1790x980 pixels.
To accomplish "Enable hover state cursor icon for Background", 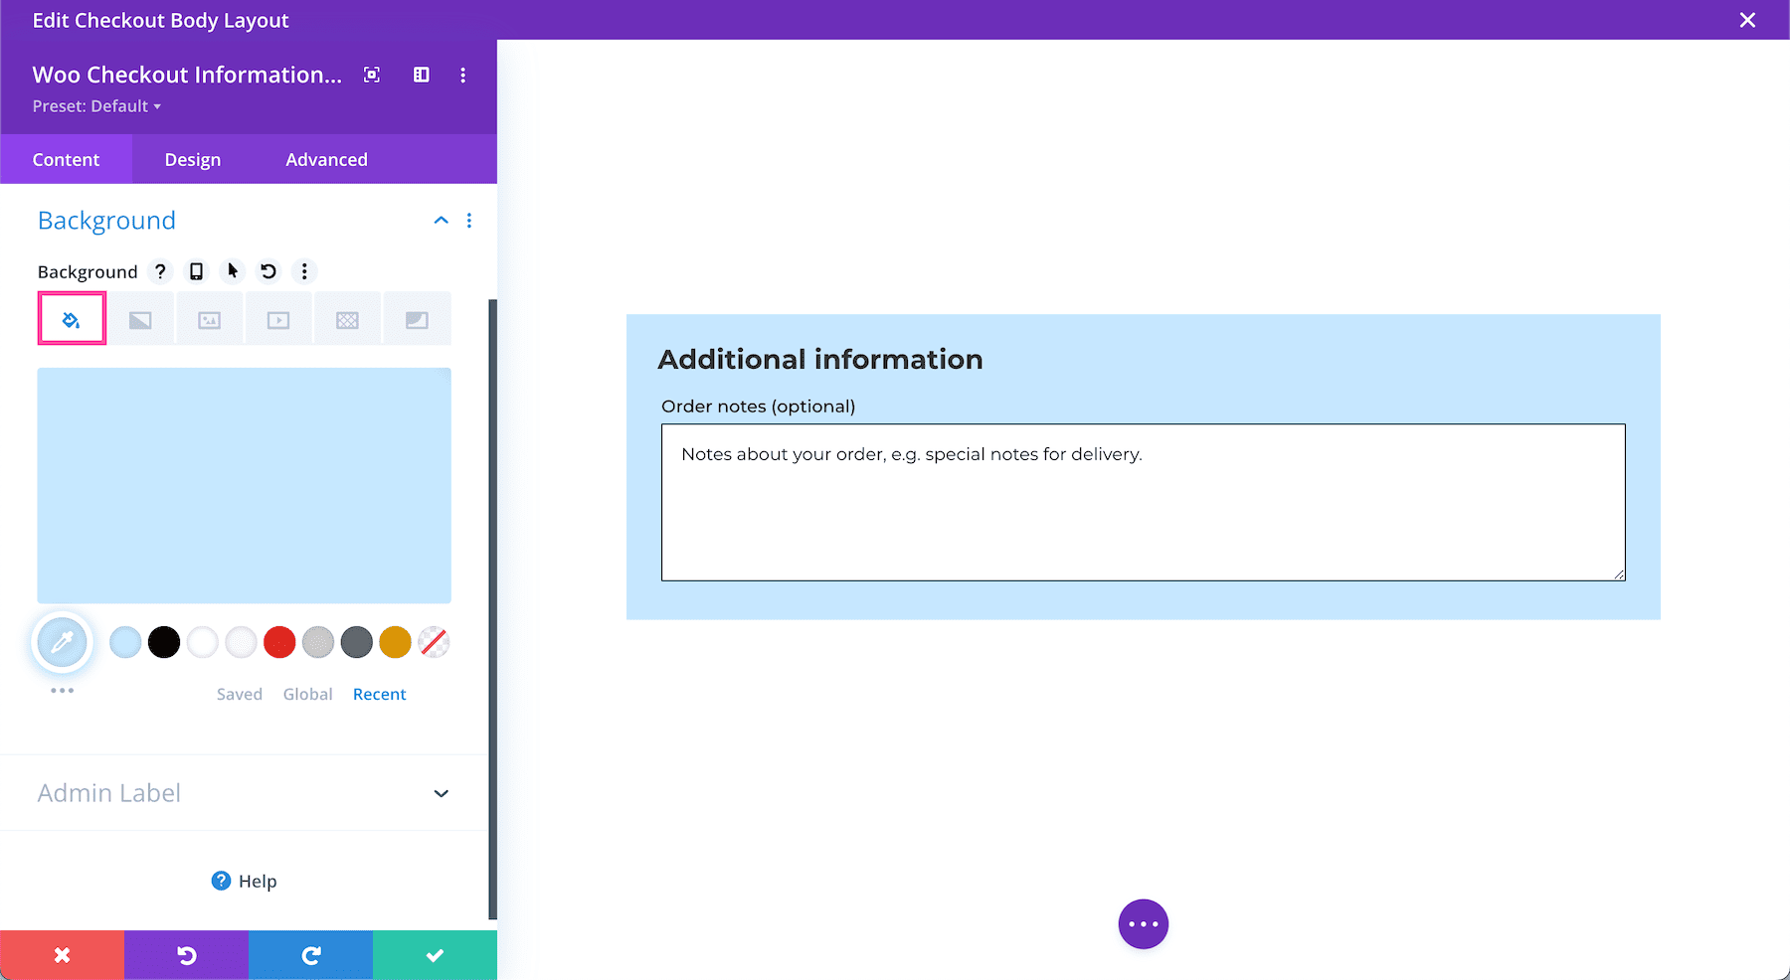I will [233, 271].
